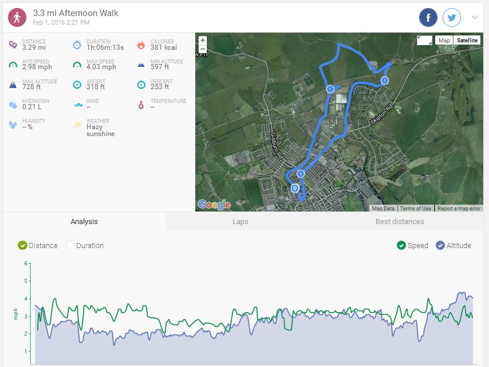Click the max altitude mountain icon

click(13, 85)
